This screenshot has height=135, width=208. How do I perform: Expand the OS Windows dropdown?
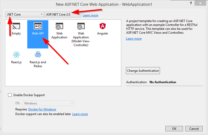49,103
